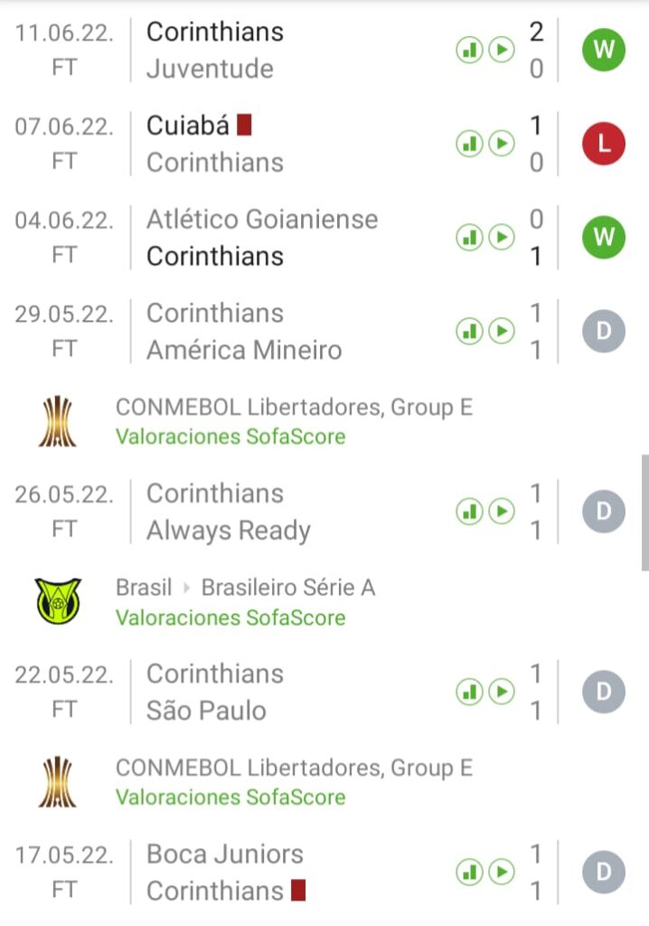The image size is (649, 926).
Task: Open Valoraciones SofaScore link above Always Ready match
Action: pos(230,437)
